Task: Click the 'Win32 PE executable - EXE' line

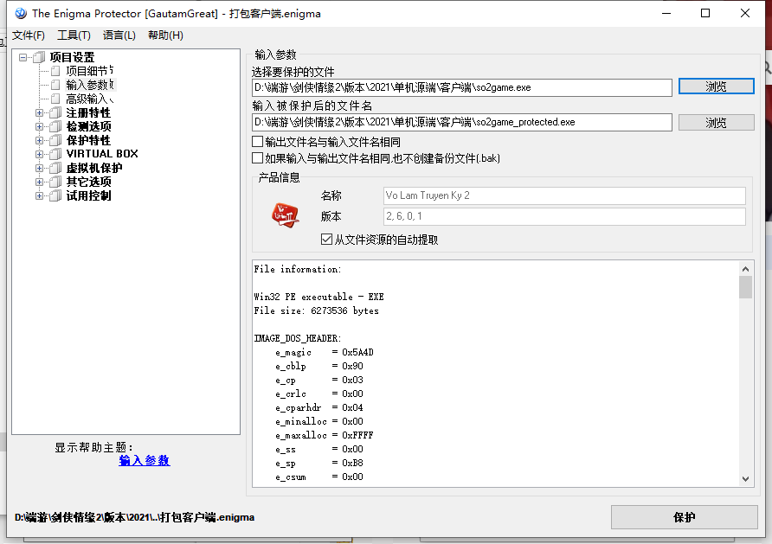Action: (318, 298)
